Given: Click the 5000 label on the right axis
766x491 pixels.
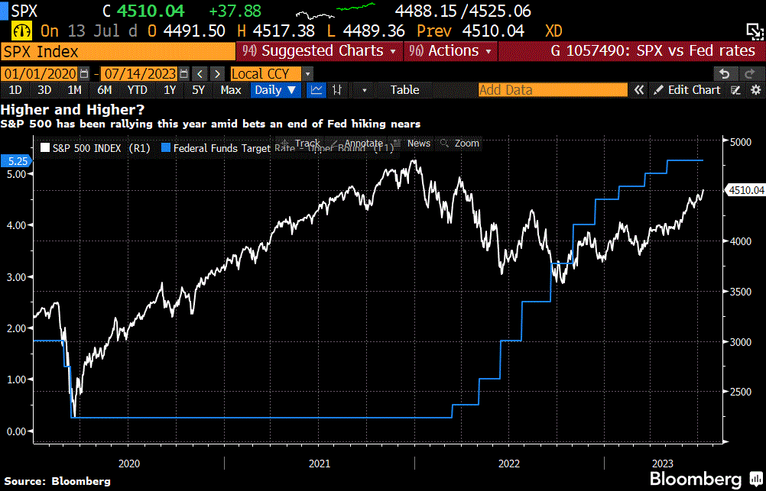Looking at the screenshot, I should coord(741,142).
